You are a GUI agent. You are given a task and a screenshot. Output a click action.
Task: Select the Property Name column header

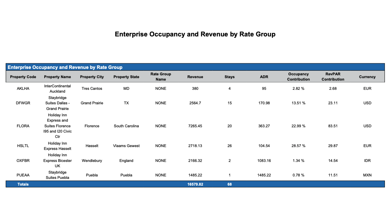pyautogui.click(x=57, y=77)
